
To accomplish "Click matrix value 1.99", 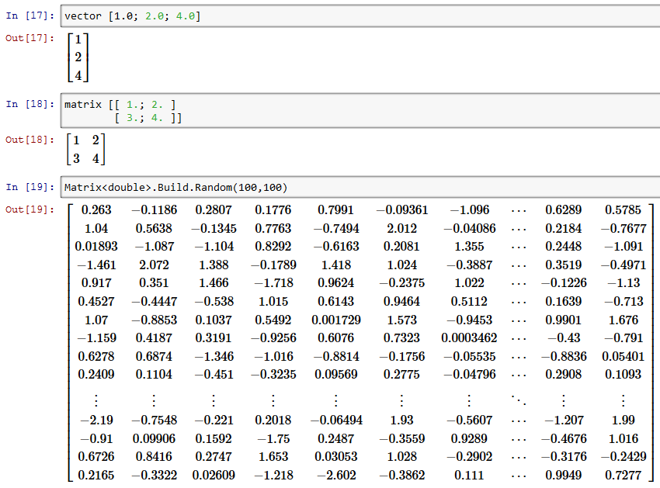I will [x=623, y=421].
